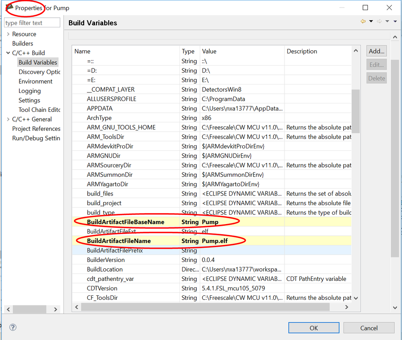Click the table's vertical scrollbar thumb
The image size is (402, 340).
coord(356,111)
